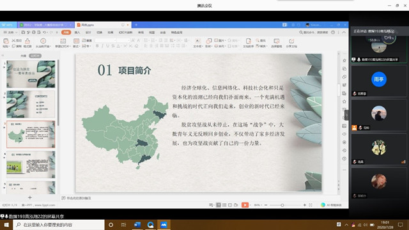The width and height of the screenshot is (409, 230).
Task: Click the paste icon in the WPS ribbon
Action: 6,41
